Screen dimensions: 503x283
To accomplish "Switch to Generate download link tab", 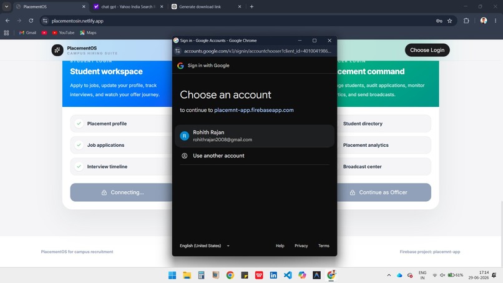I will click(207, 6).
